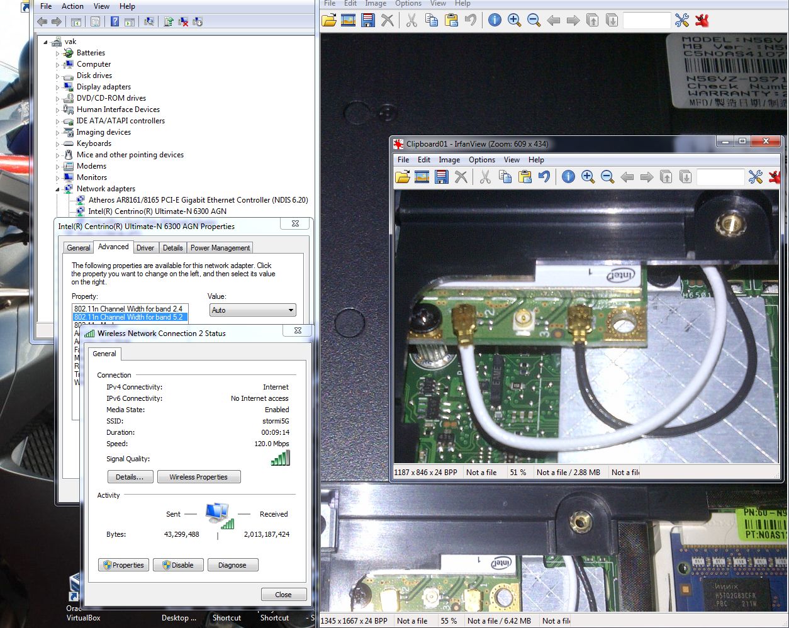The image size is (789, 628).
Task: Click SSID value stormi5G
Action: click(x=276, y=421)
